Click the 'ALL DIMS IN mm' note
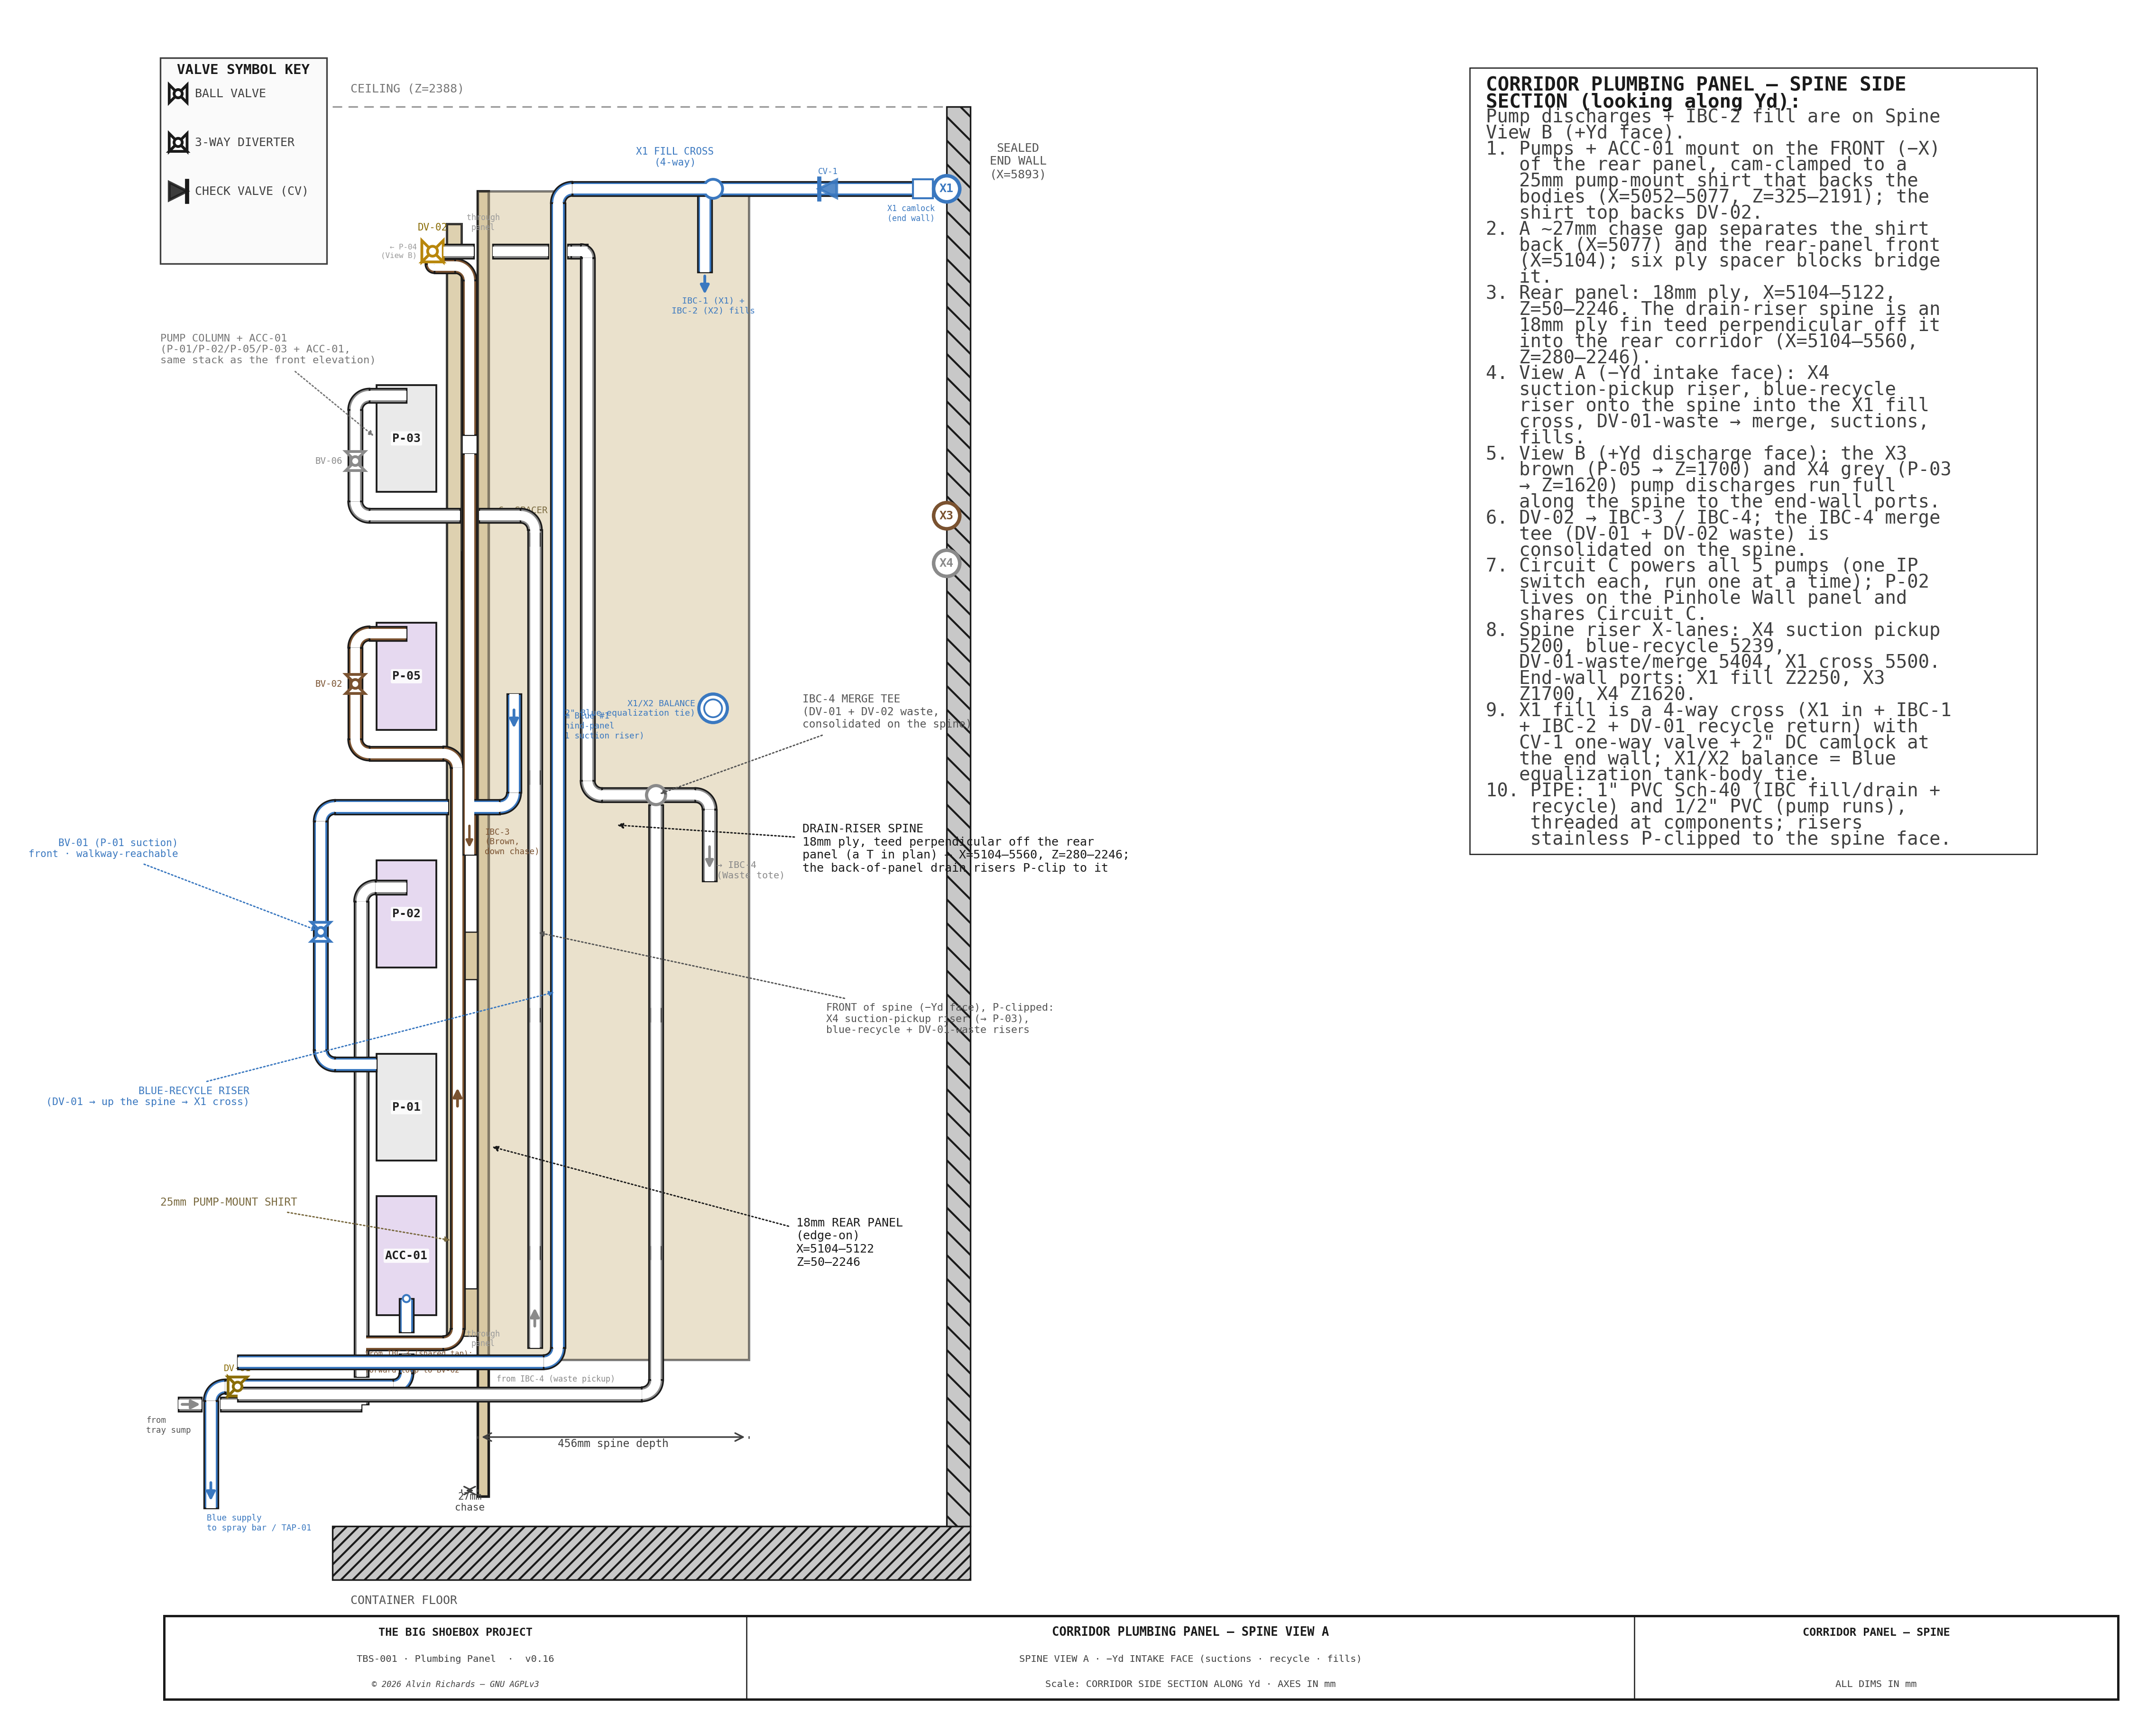The width and height of the screenshot is (2156, 1733). tap(1876, 1684)
